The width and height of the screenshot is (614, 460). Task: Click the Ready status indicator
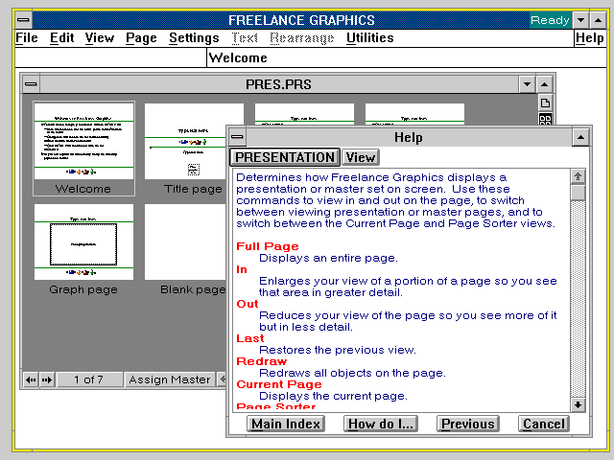click(550, 20)
